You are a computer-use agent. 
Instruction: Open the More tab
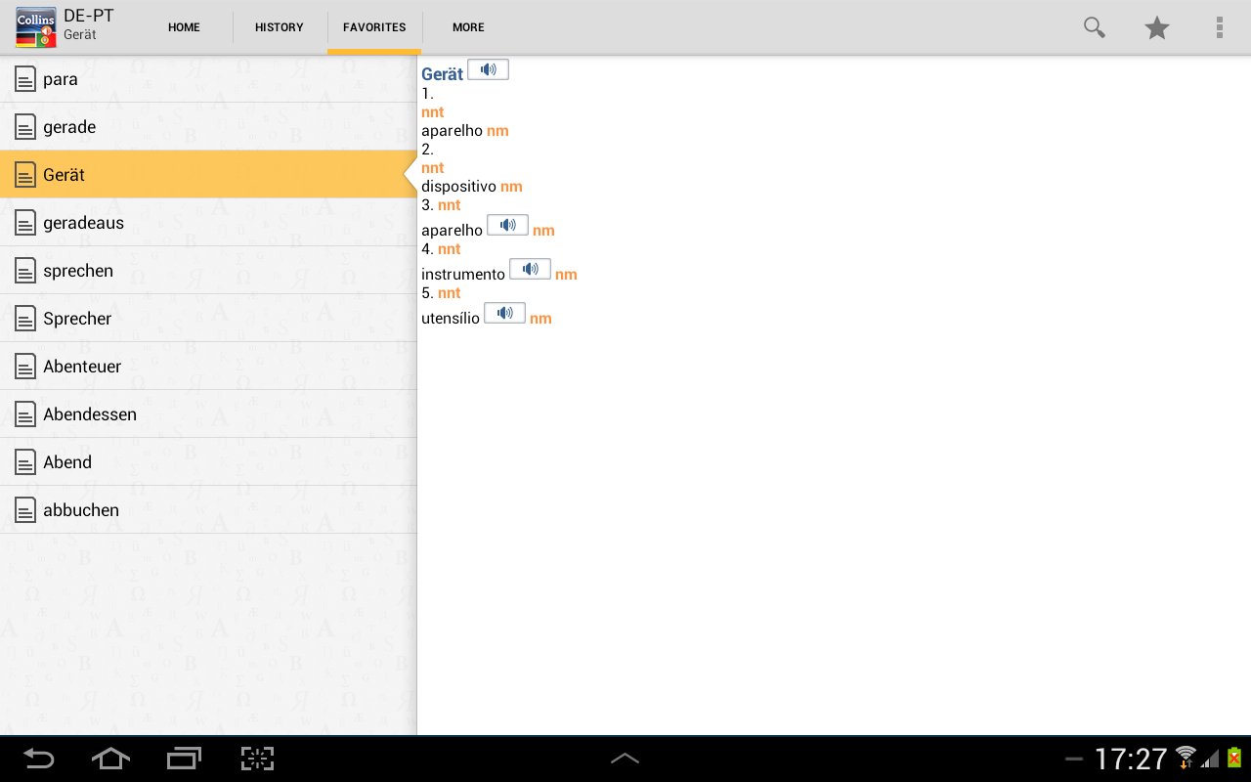coord(468,27)
